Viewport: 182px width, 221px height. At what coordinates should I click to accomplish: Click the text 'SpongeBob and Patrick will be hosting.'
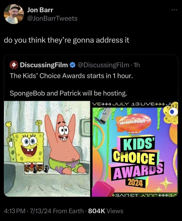pos(68,93)
